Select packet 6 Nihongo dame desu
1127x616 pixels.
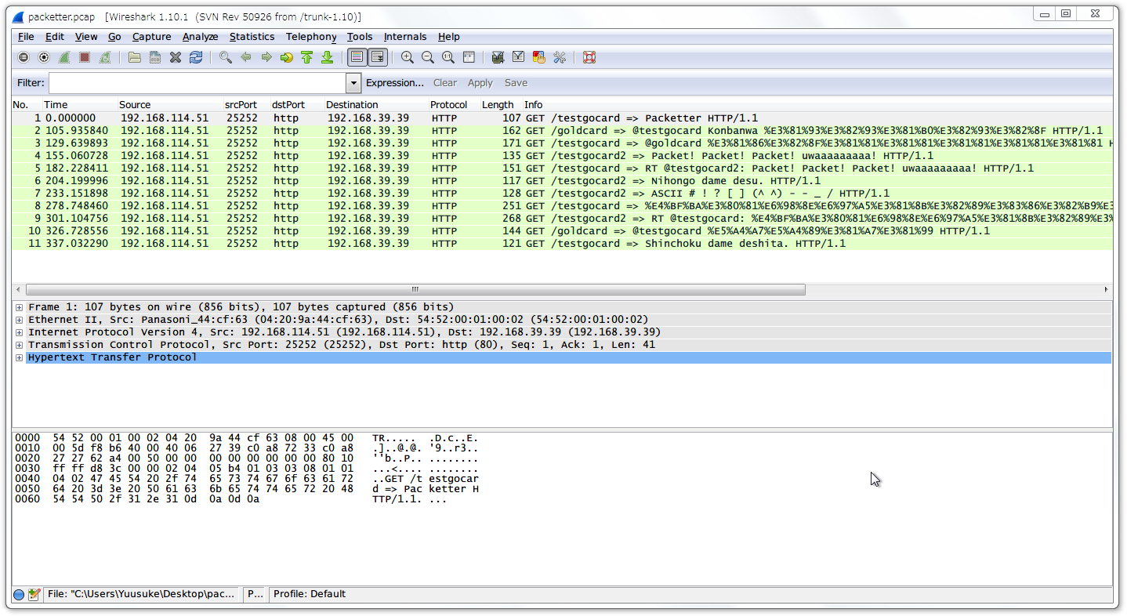[562, 181]
